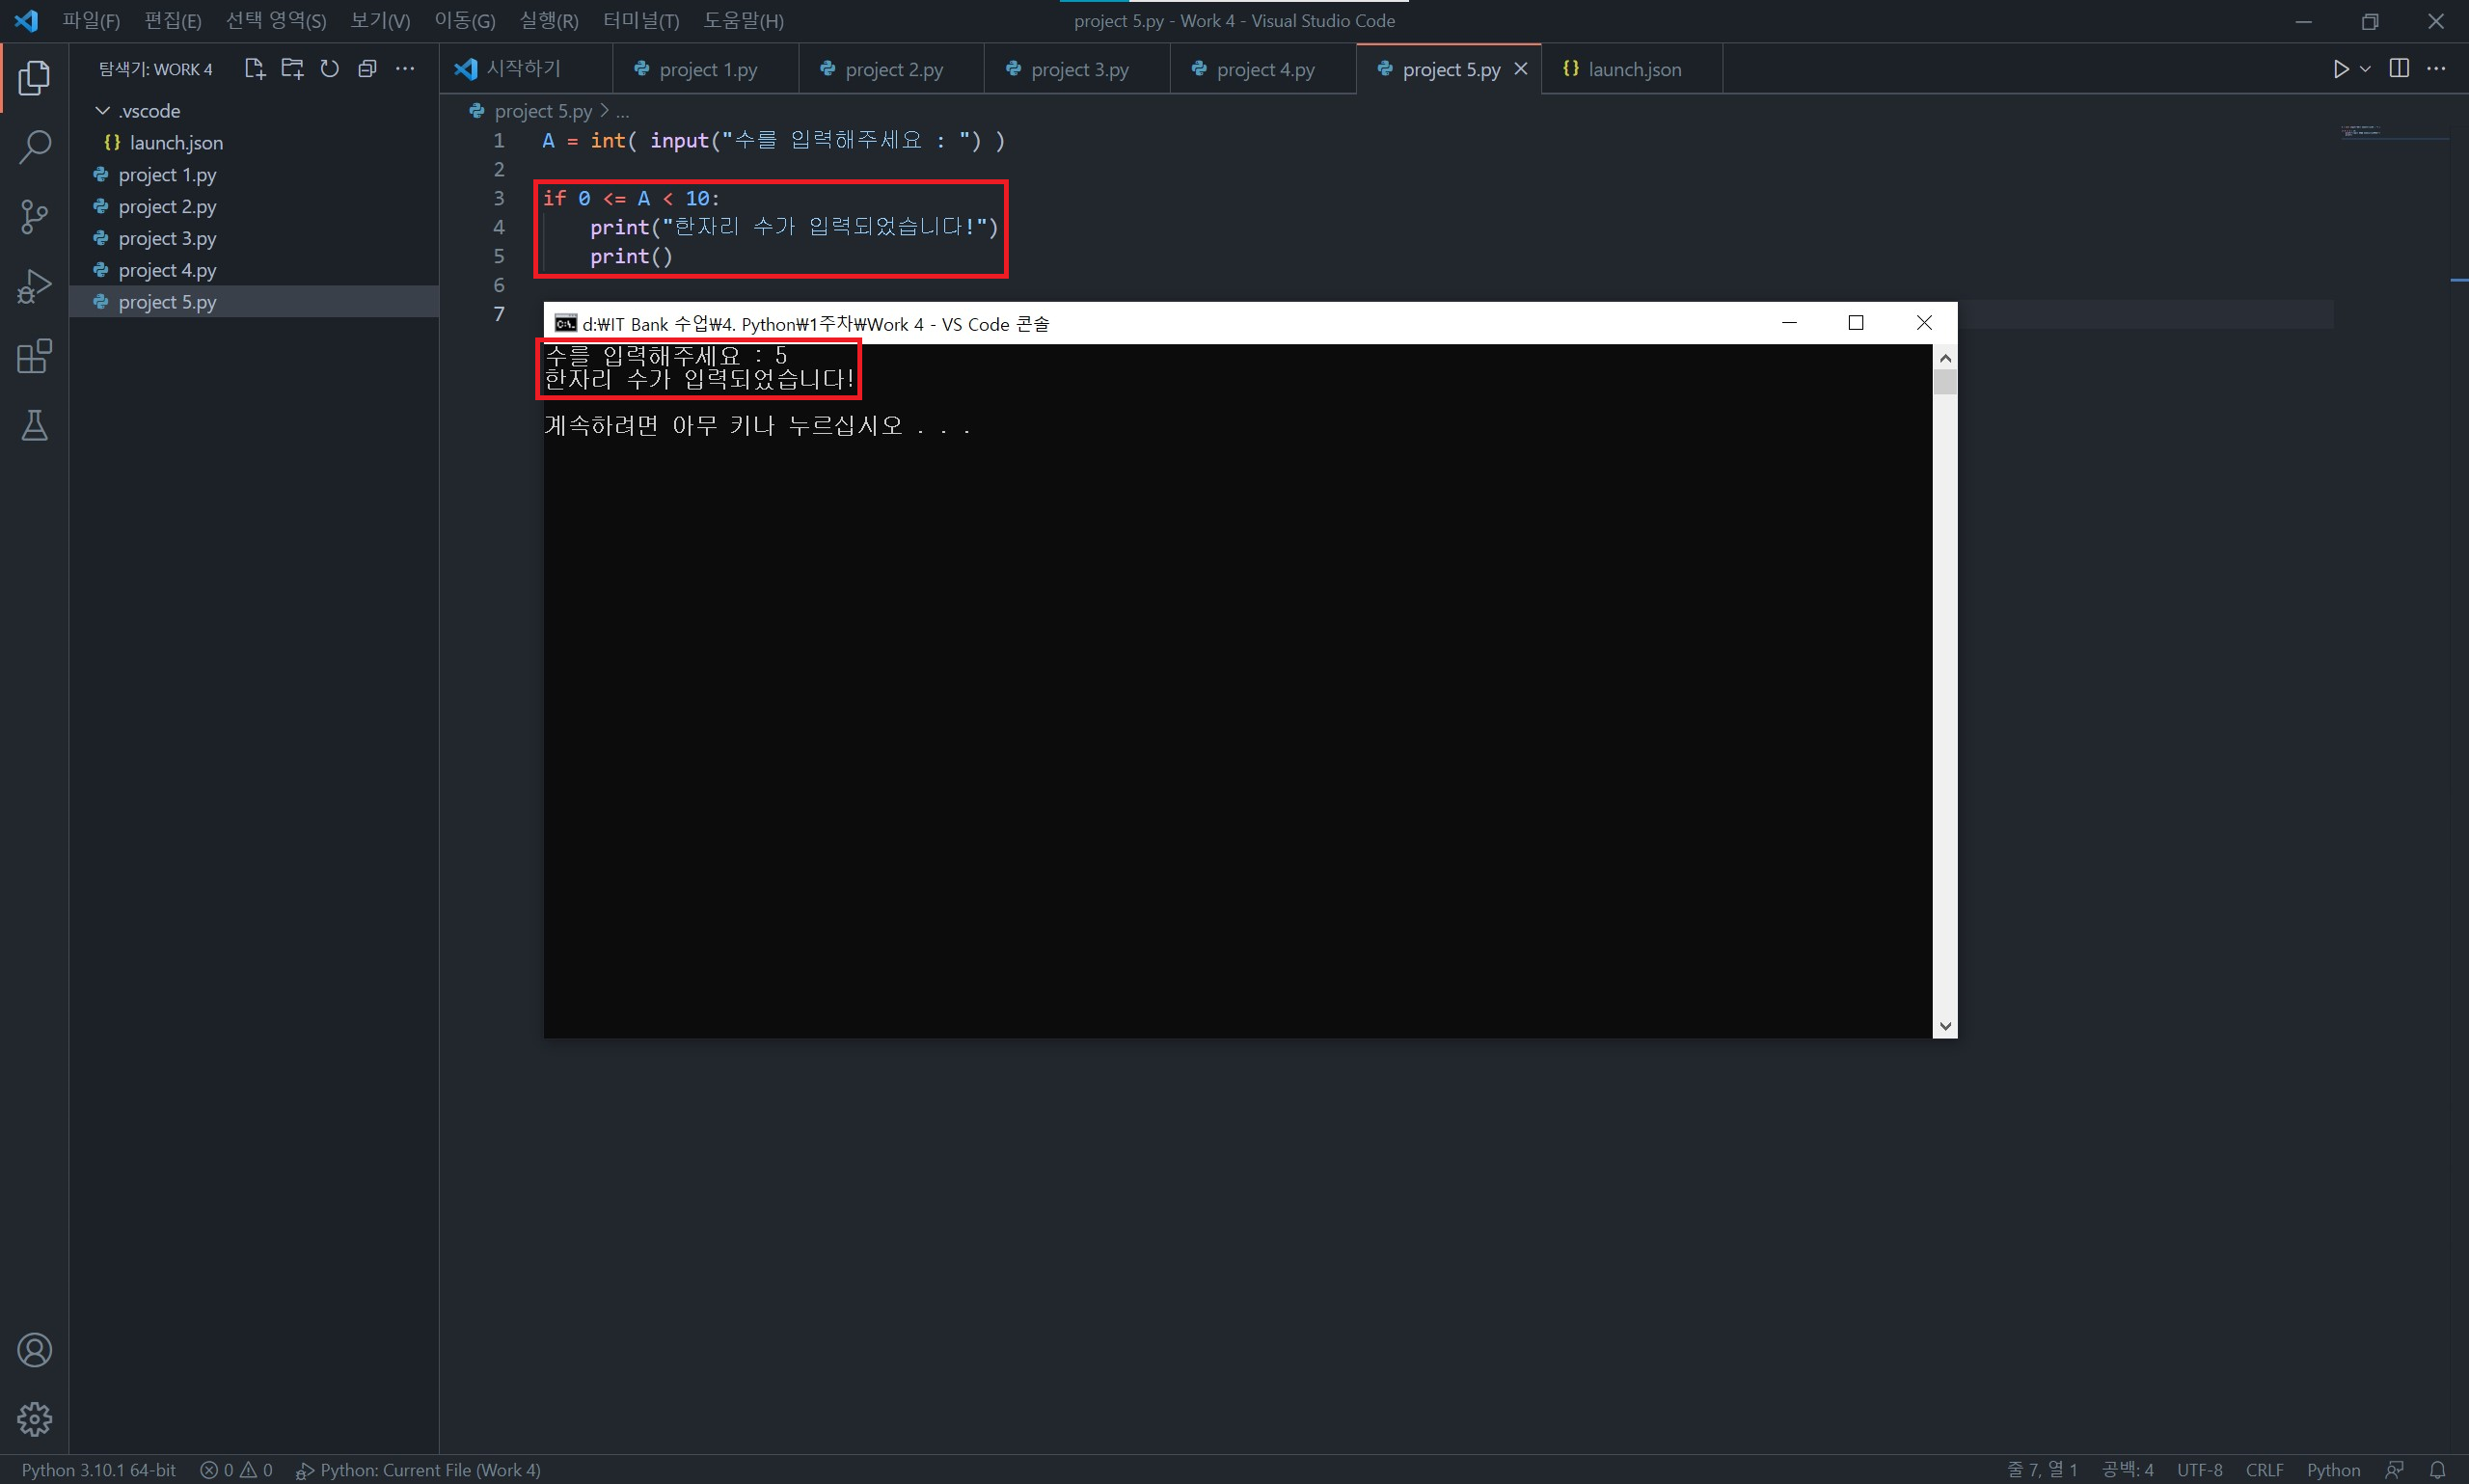The image size is (2469, 1484).
Task: Open the Extensions view
Action: point(34,356)
